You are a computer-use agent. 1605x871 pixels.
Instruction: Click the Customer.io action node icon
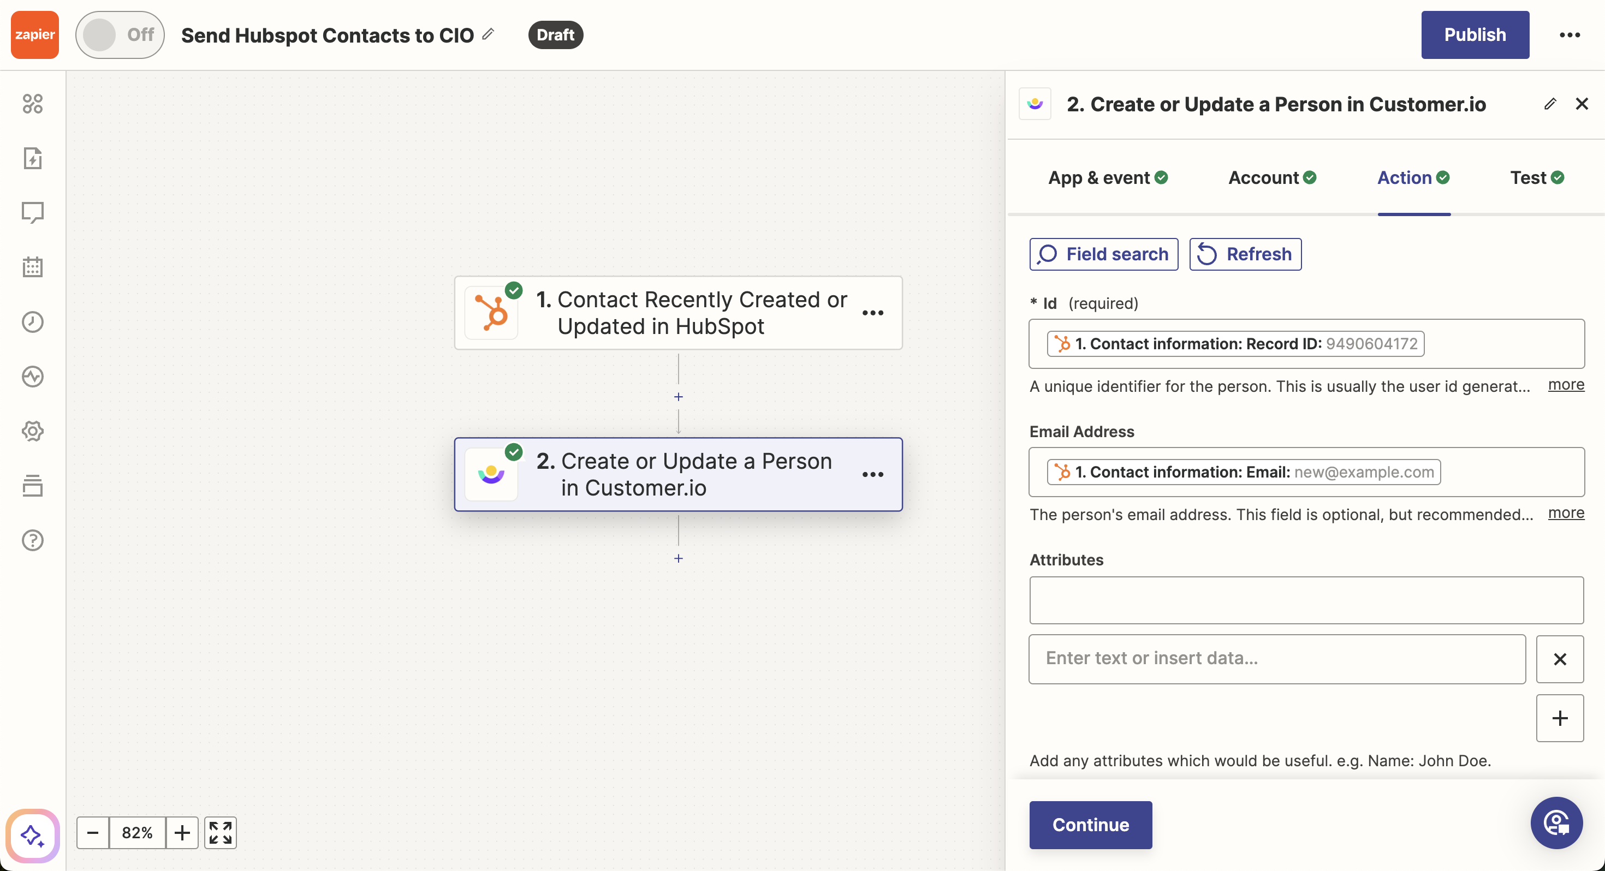(490, 473)
